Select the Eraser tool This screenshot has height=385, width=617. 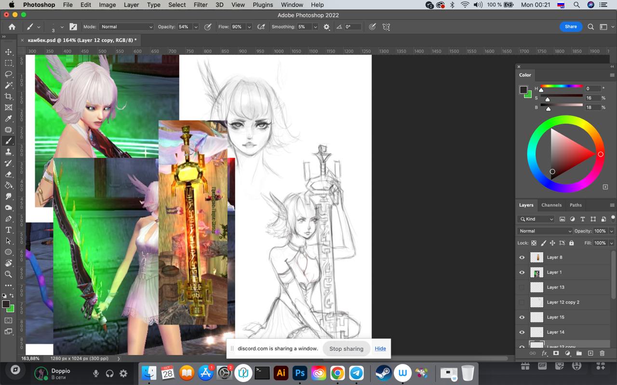8,174
